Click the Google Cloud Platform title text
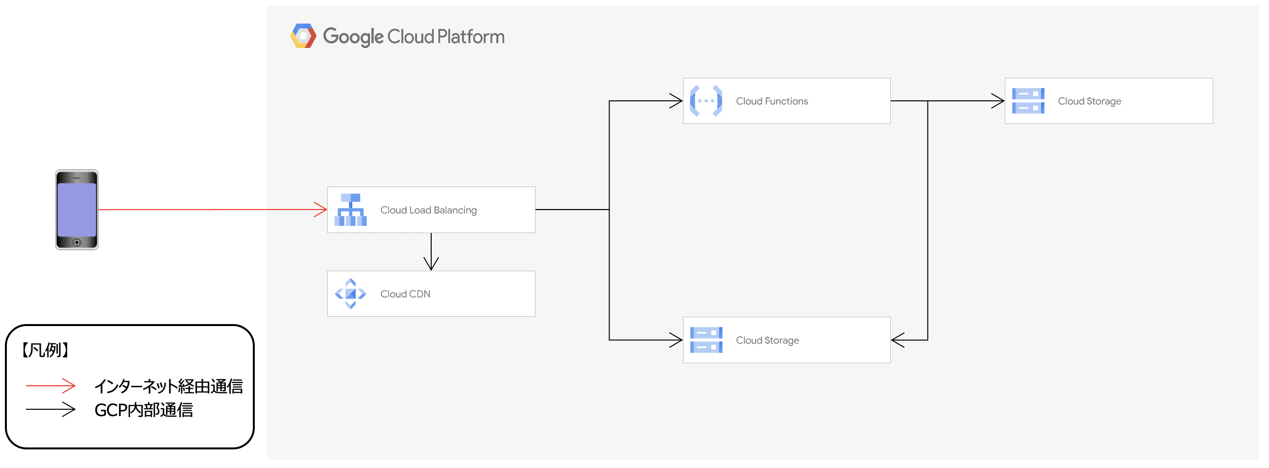The image size is (1269, 468). point(414,37)
